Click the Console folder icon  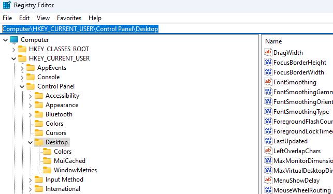(x=31, y=77)
